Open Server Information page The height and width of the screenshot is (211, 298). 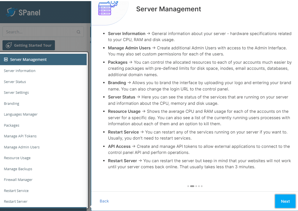20,71
